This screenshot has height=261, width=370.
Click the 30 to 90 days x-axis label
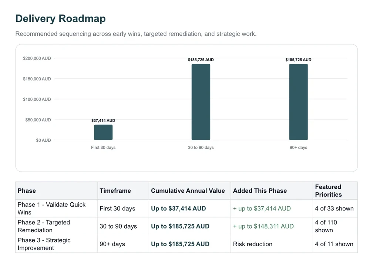click(201, 148)
